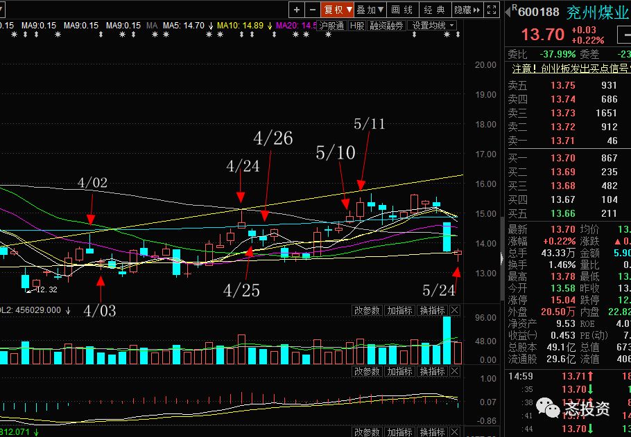Select the 卖五 13.75 order row
Viewport: 631px width, 437px height.
pos(567,85)
